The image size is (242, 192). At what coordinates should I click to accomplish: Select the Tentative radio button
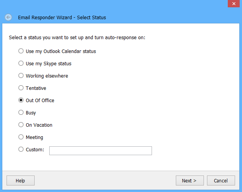pyautogui.click(x=21, y=88)
